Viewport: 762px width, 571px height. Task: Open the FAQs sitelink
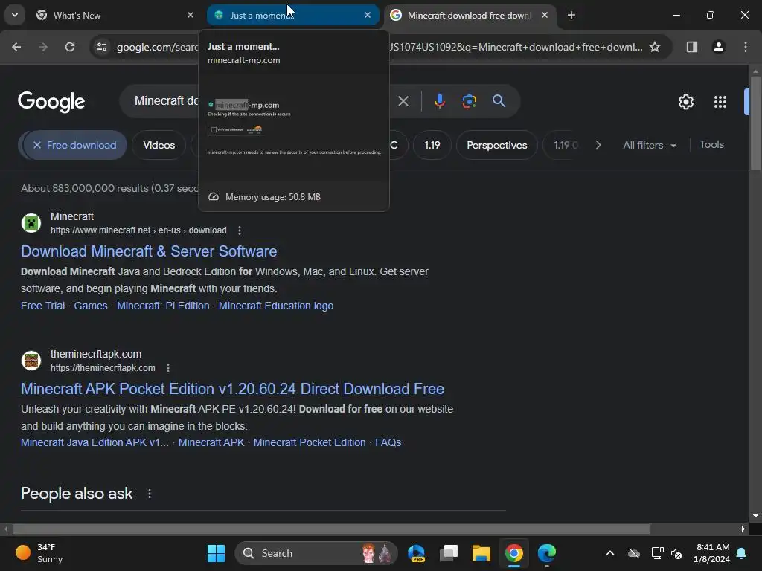click(x=388, y=443)
